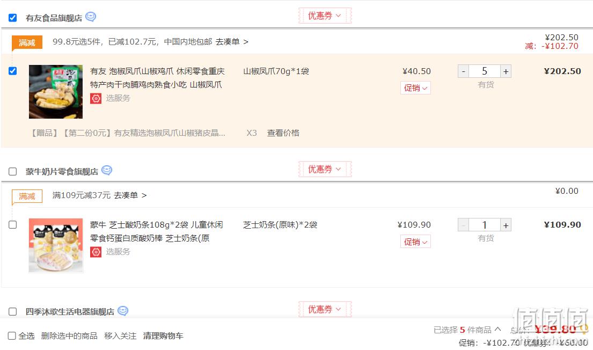The image size is (593, 350).
Task: Uncheck the 有友食品旗舰店 store checkbox
Action: pyautogui.click(x=12, y=18)
